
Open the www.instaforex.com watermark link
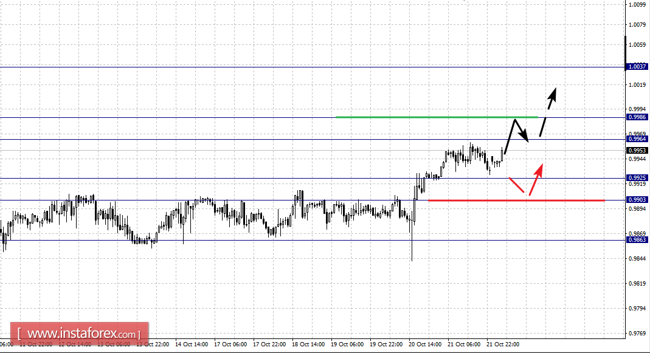pyautogui.click(x=79, y=334)
